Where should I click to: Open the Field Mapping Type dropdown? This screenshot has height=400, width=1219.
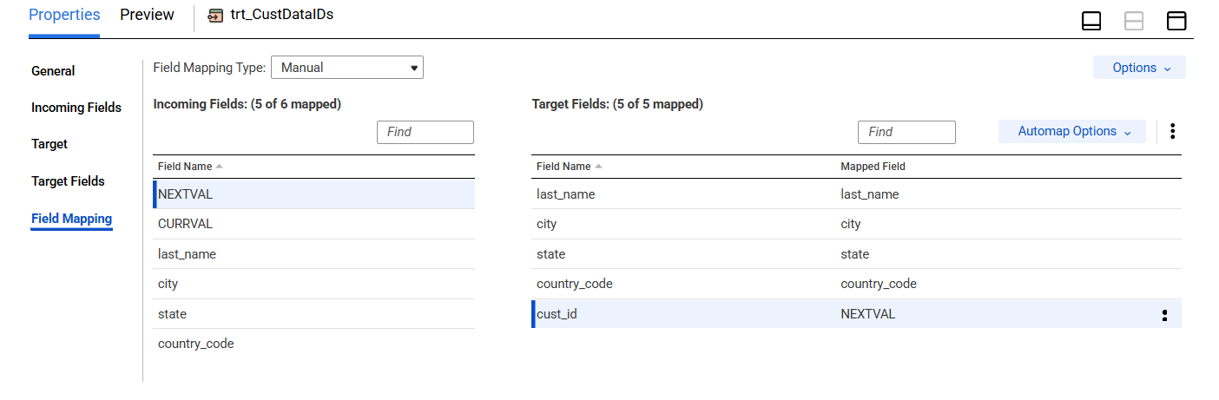click(x=347, y=68)
